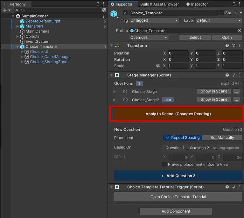Open the Managers prefab arrow
244x218 pixels.
pyautogui.click(x=105, y=26)
